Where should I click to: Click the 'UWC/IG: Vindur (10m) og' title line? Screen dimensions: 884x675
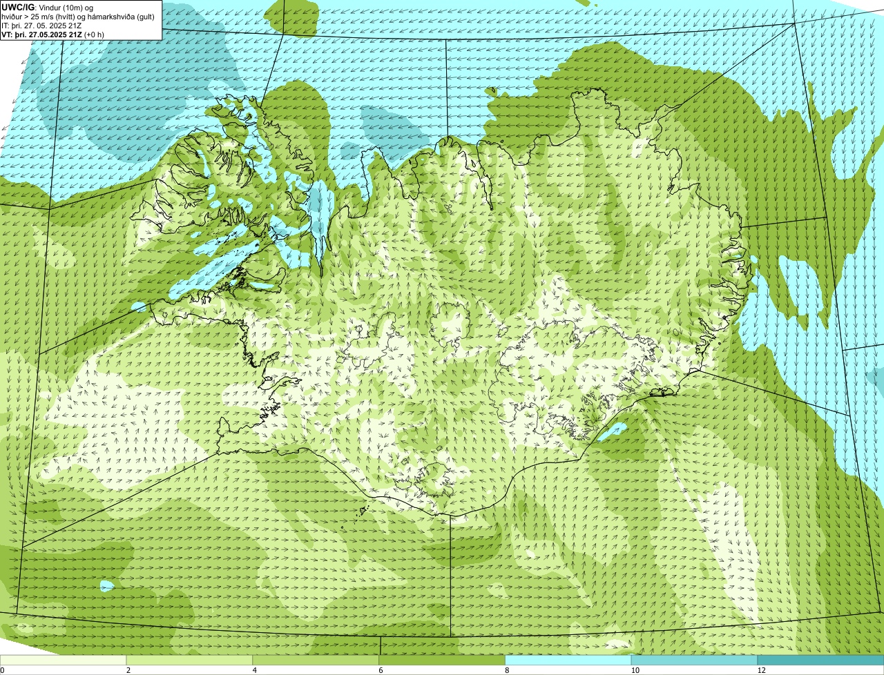click(48, 7)
